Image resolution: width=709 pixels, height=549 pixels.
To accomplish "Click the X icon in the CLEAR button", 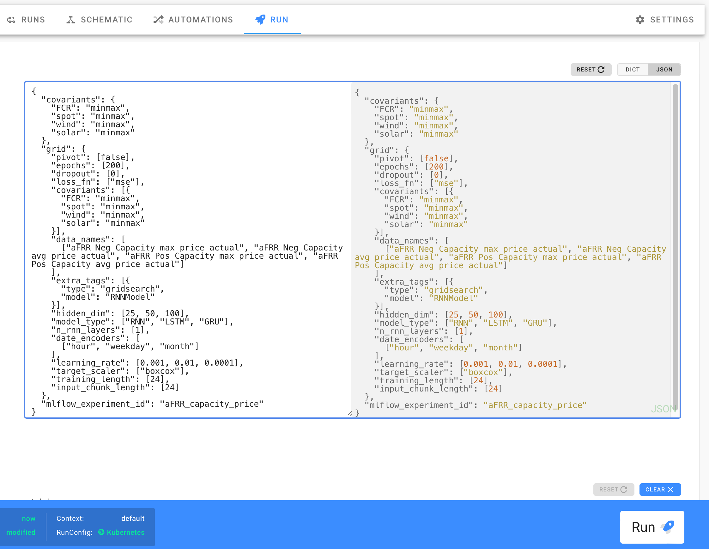I will pyautogui.click(x=670, y=490).
